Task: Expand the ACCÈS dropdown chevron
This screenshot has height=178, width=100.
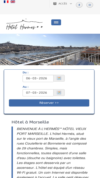Action: [71, 4]
